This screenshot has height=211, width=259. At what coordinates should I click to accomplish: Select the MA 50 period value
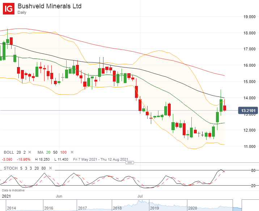tap(55, 152)
